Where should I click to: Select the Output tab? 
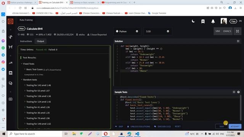pyautogui.click(x=40, y=41)
